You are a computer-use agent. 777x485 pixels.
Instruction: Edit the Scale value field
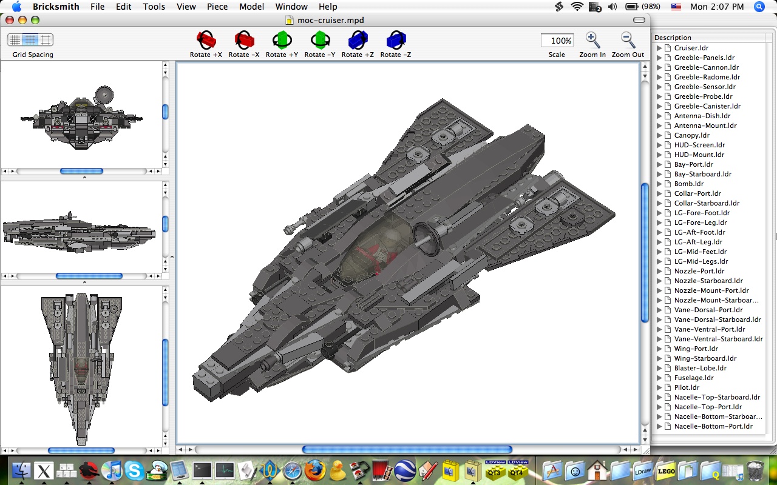click(x=557, y=40)
